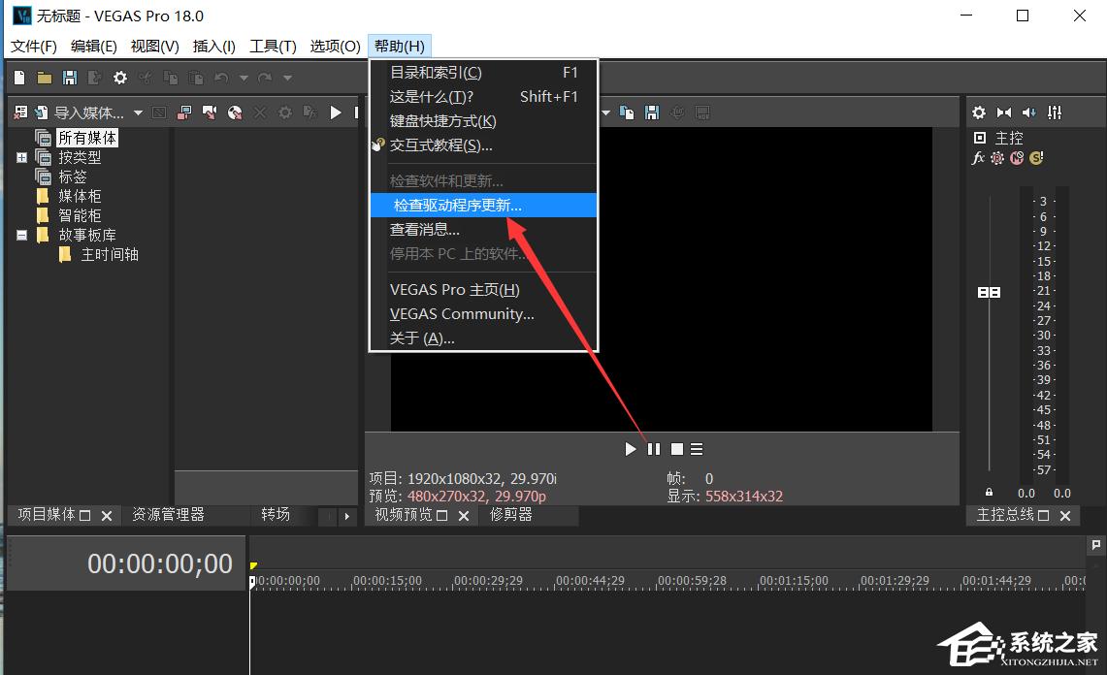Open project properties gear in main toolbar
The height and width of the screenshot is (675, 1107).
tap(120, 78)
